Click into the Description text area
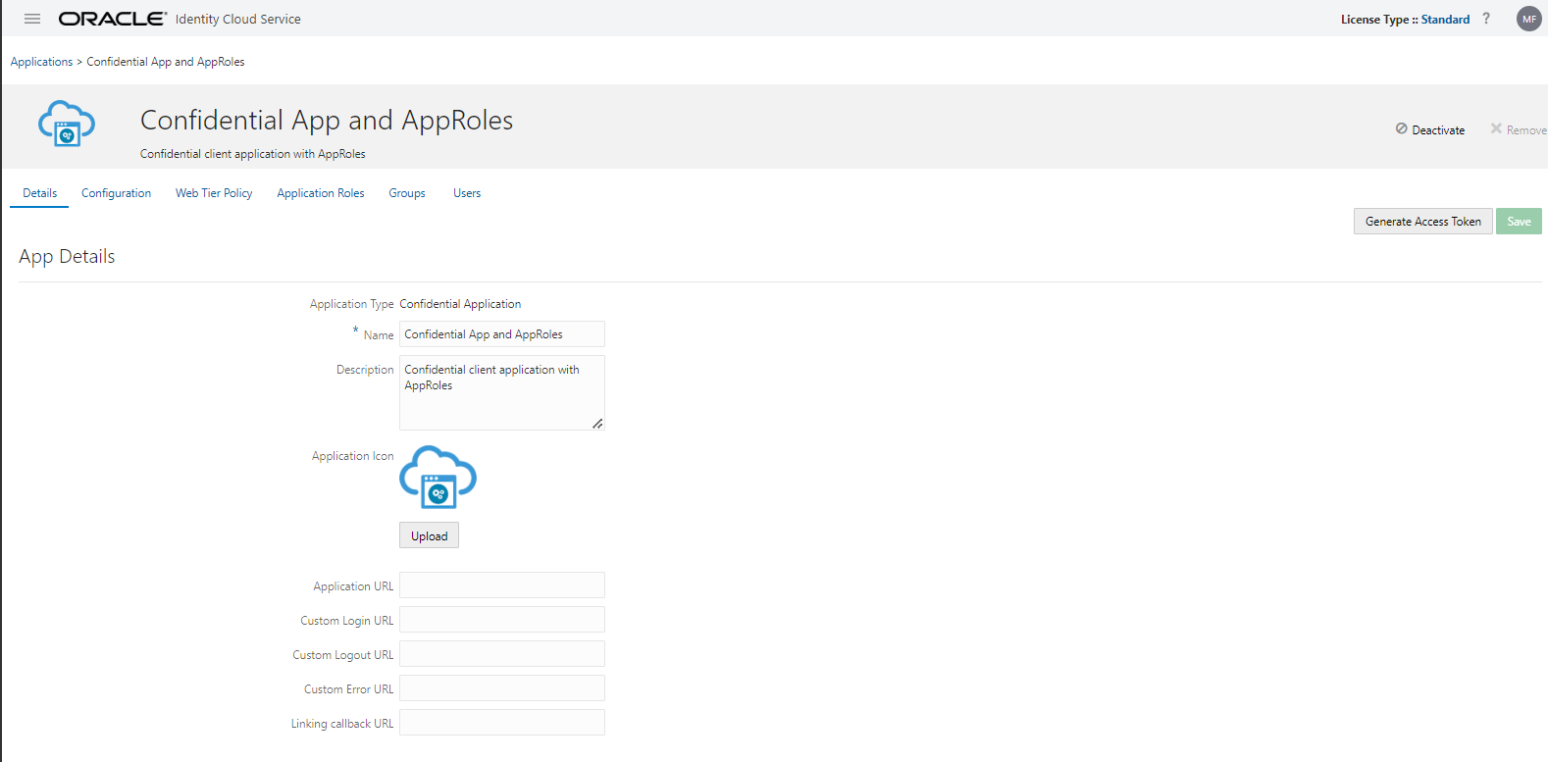The height and width of the screenshot is (762, 1548). (502, 392)
